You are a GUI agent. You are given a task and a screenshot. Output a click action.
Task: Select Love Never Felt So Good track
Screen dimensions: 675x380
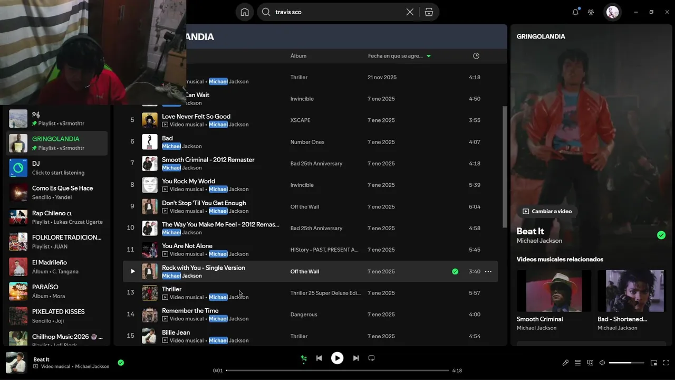[x=310, y=120]
